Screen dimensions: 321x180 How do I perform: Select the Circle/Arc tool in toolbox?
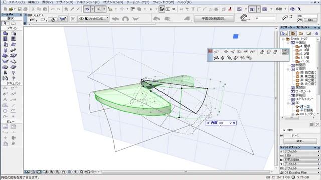(x=5, y=111)
